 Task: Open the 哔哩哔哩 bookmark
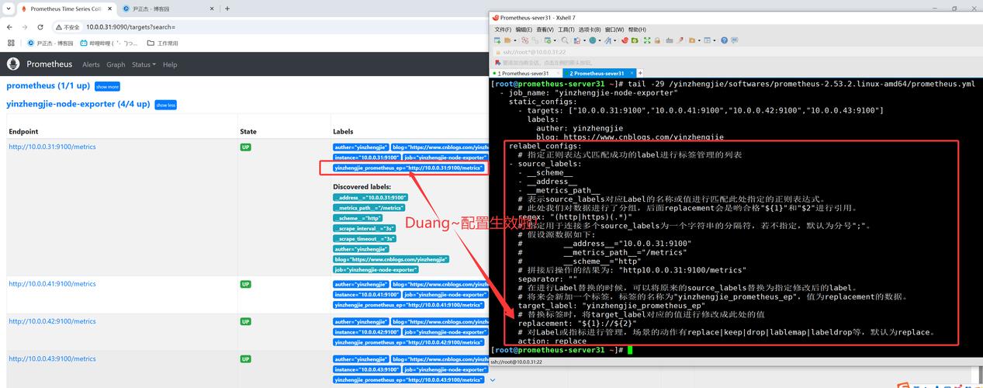point(109,43)
